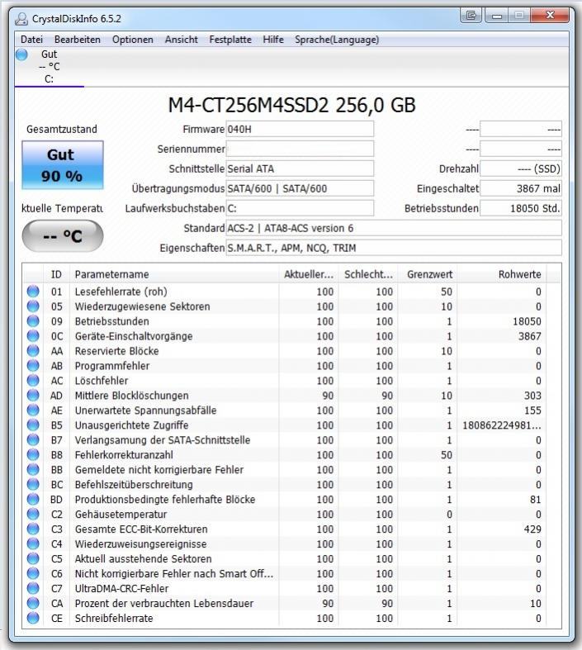The height and width of the screenshot is (650, 582).
Task: Click status icon of UltraDMA-CRC-Fehler row
Action: [x=33, y=588]
